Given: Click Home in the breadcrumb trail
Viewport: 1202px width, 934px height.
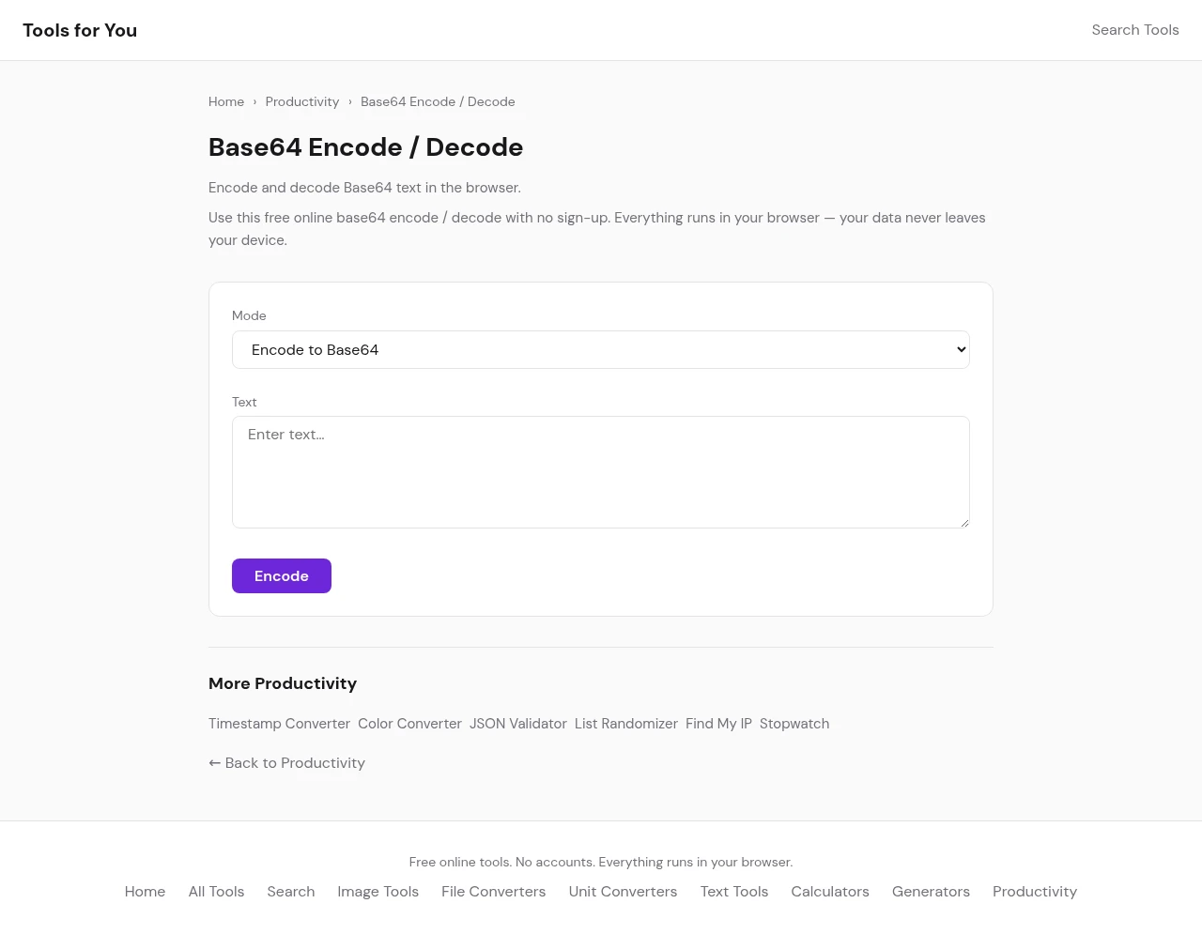Looking at the screenshot, I should click(226, 101).
